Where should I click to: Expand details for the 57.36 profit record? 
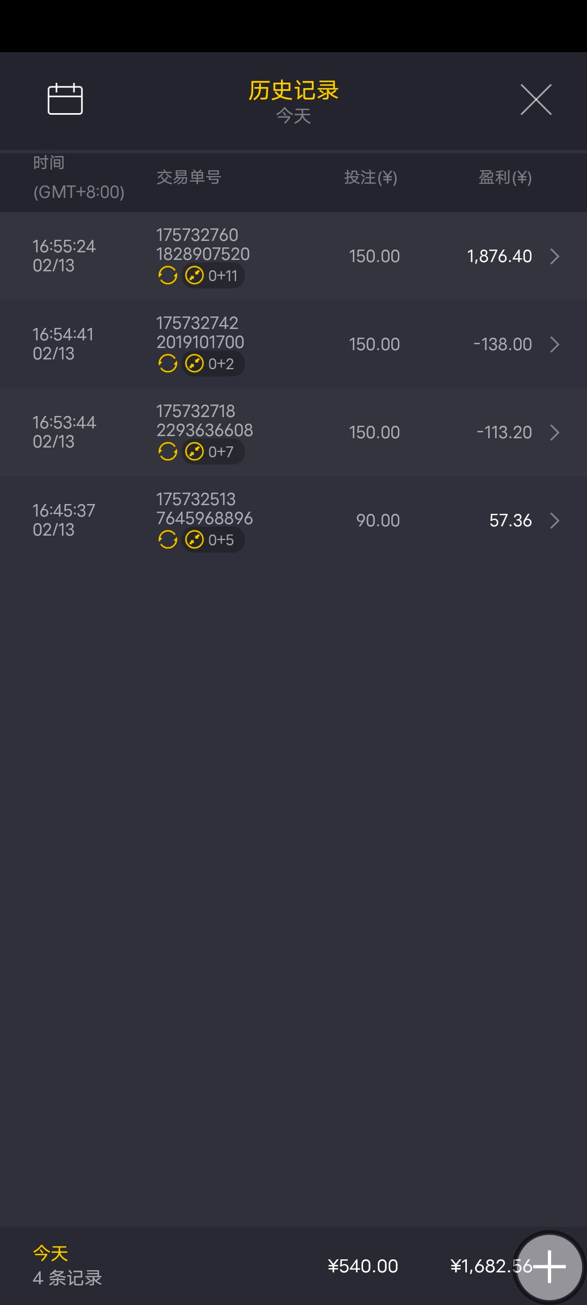(554, 520)
